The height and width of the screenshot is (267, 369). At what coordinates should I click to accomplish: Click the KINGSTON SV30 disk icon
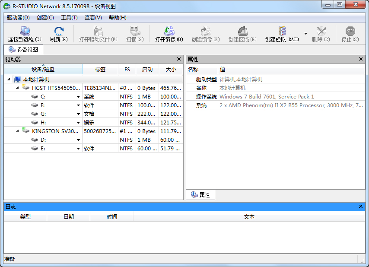(x=26, y=130)
